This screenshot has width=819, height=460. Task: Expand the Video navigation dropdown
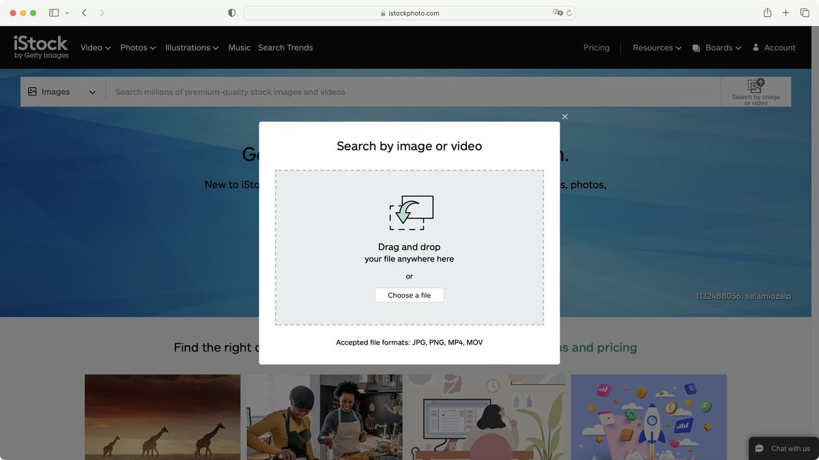[94, 47]
